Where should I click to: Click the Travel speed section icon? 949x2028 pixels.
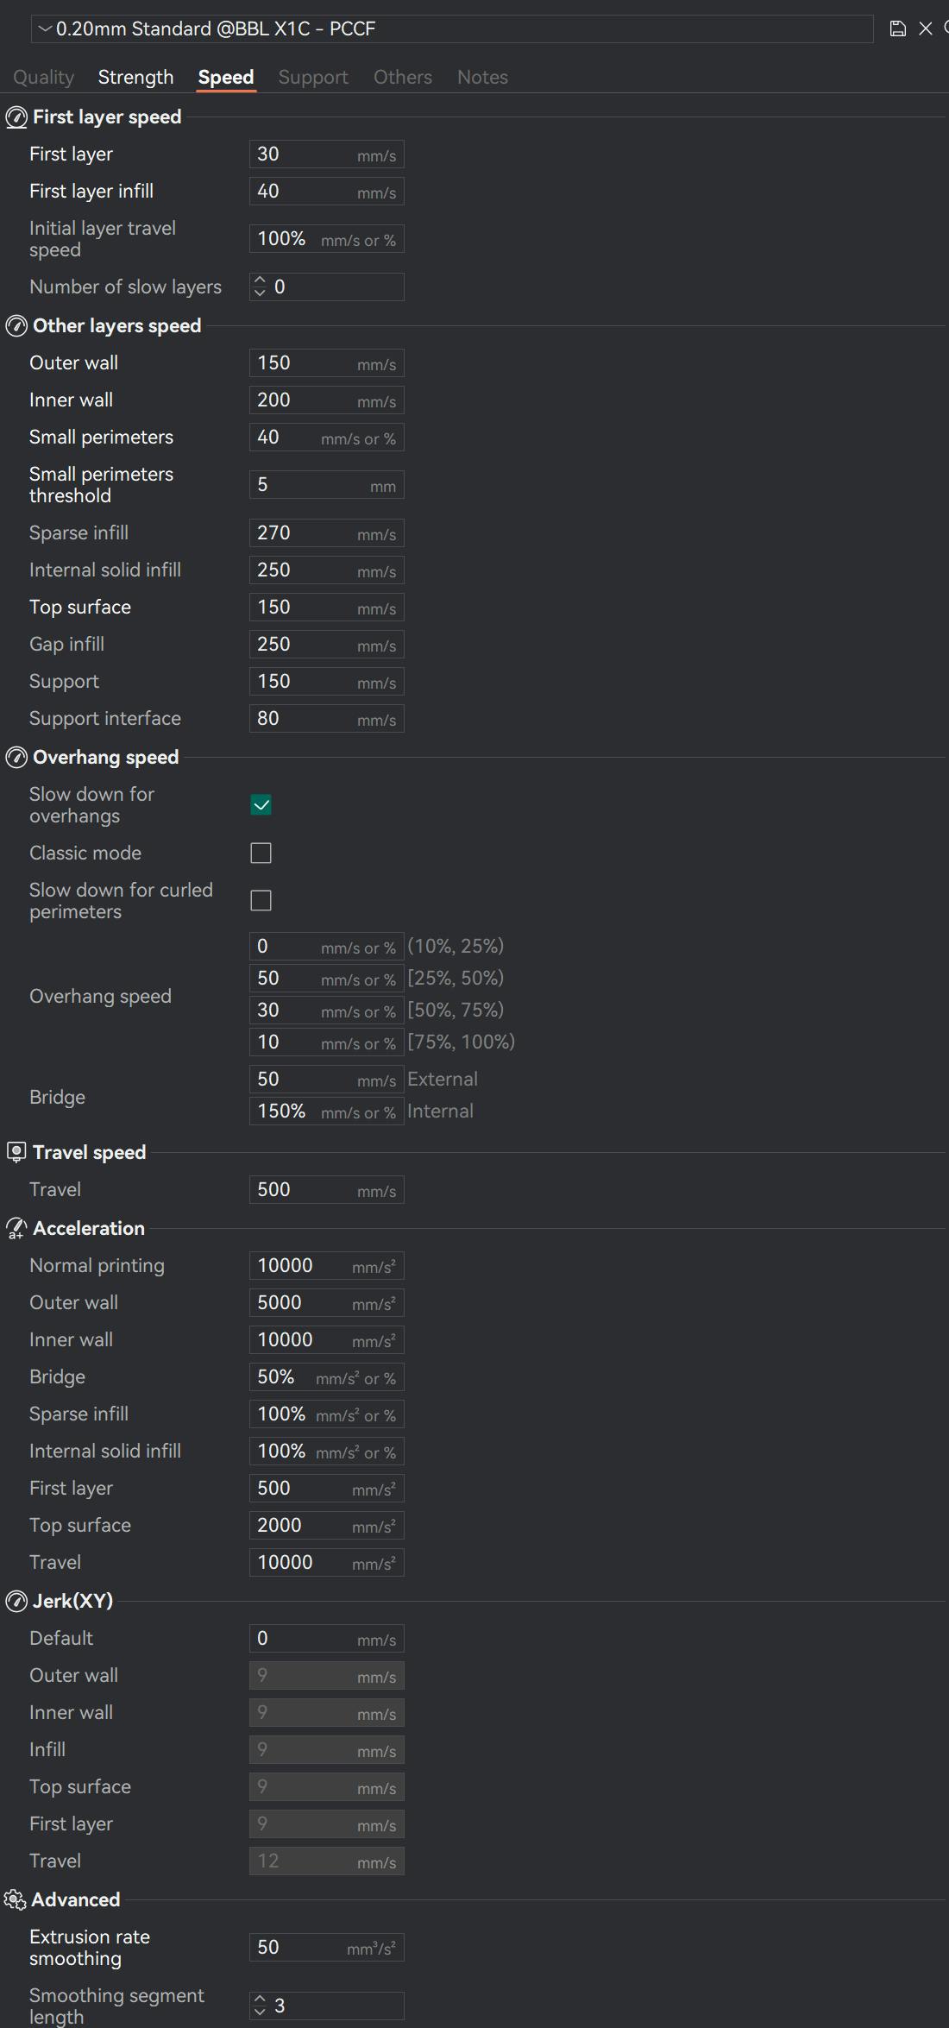point(16,1153)
